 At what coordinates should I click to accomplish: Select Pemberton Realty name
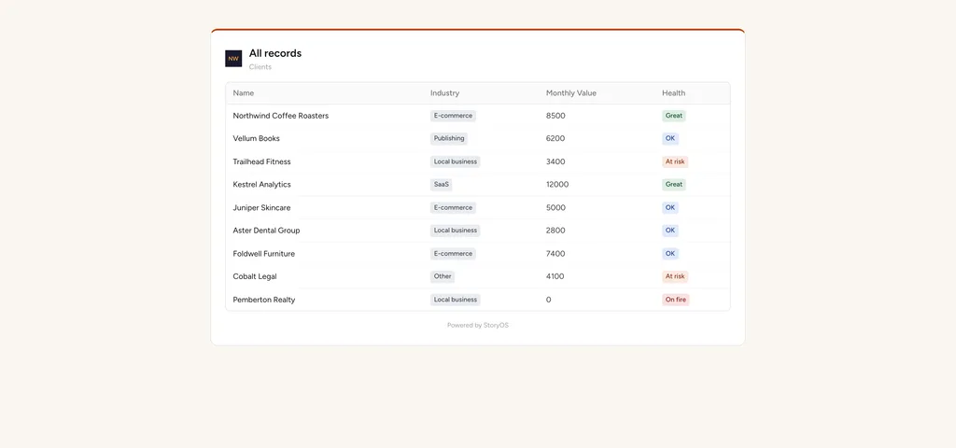point(264,300)
